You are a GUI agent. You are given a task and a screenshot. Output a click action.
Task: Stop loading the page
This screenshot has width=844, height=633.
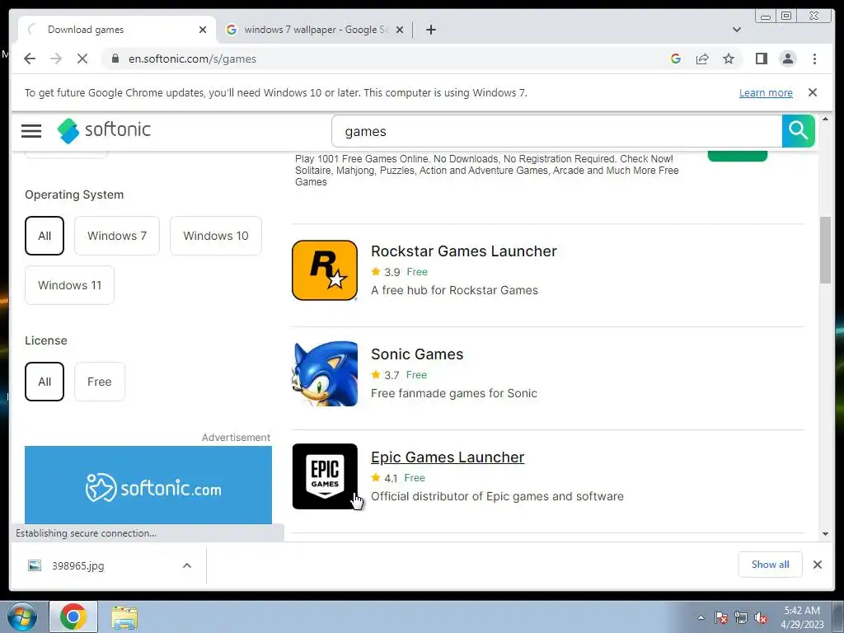coord(82,59)
